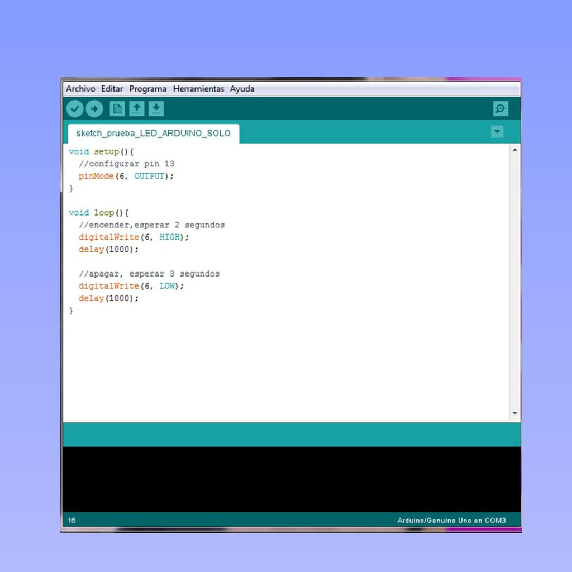Expand the tab options dropdown arrow
The image size is (572, 572).
[497, 132]
